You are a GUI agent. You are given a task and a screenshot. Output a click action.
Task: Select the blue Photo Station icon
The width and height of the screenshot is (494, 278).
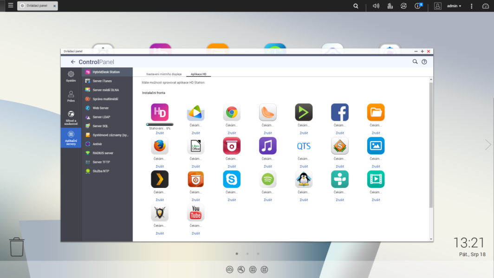pyautogui.click(x=376, y=146)
